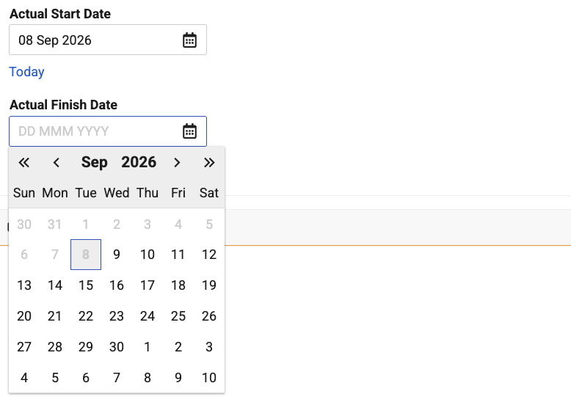The width and height of the screenshot is (571, 405).
Task: Select Saturday September 12
Action: click(x=209, y=255)
